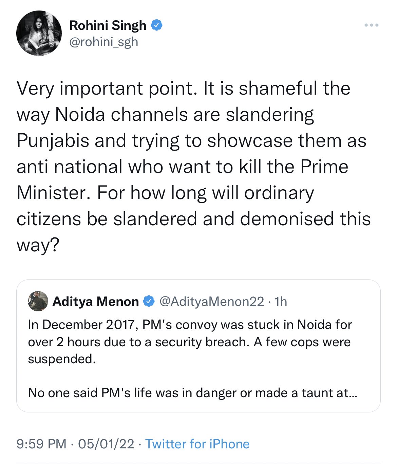Screen dimensions: 397x465
Task: Click the word "suspended." in quoted tweet
Action: point(62,359)
